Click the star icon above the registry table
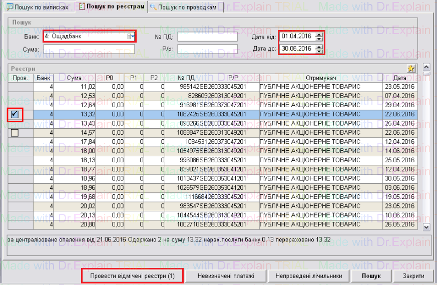 click(x=411, y=69)
